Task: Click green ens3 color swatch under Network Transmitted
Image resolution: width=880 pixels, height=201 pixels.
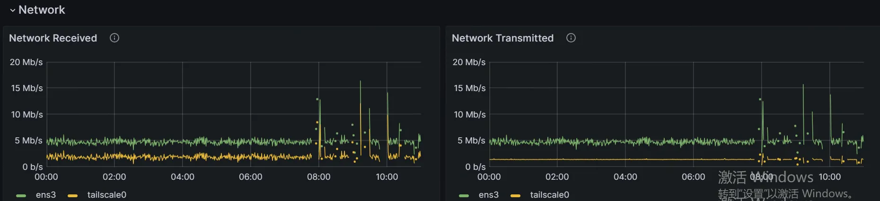Action: (464, 195)
